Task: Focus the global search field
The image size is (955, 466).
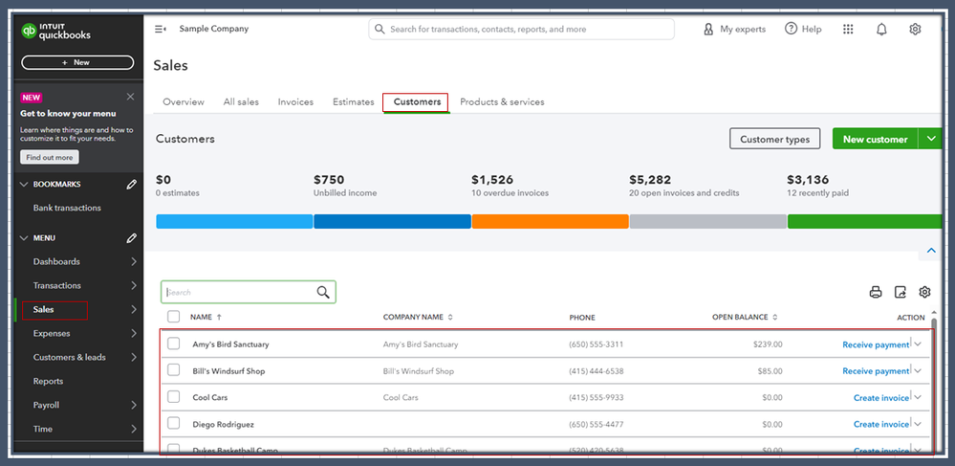Action: [x=521, y=30]
